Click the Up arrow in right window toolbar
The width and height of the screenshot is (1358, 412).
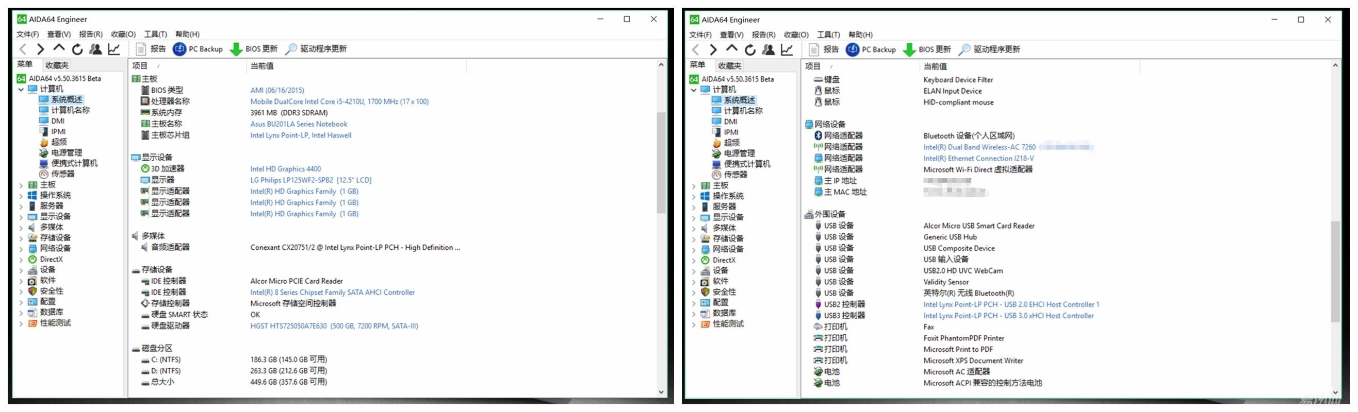pyautogui.click(x=732, y=49)
